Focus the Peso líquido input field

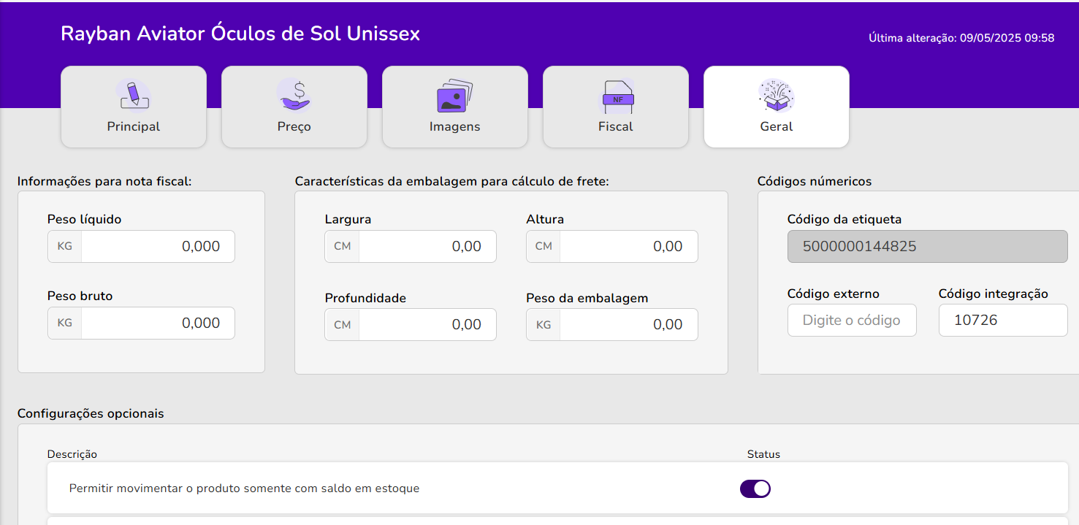tap(158, 247)
